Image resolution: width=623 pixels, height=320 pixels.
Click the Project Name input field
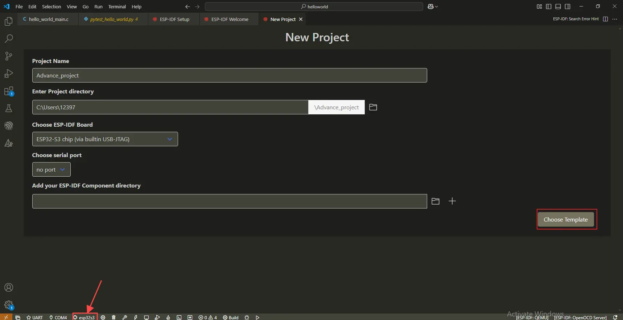tap(229, 75)
